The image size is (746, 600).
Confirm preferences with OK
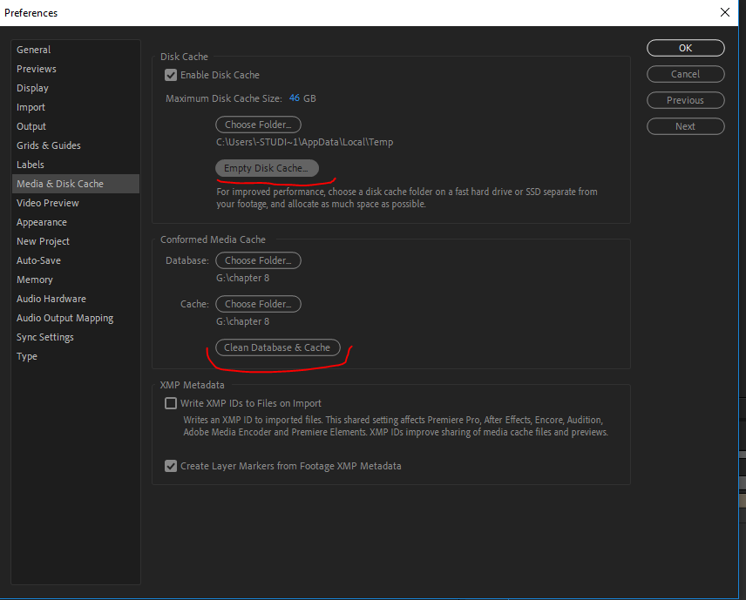click(686, 48)
